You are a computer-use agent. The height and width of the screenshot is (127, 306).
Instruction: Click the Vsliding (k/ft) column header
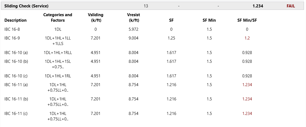coord(95,18)
